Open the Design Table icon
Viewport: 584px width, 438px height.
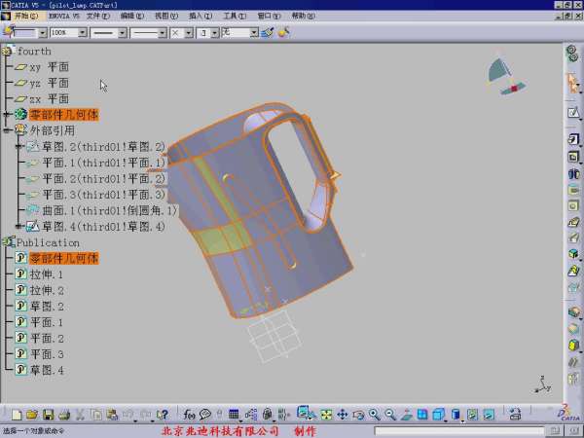point(234,415)
